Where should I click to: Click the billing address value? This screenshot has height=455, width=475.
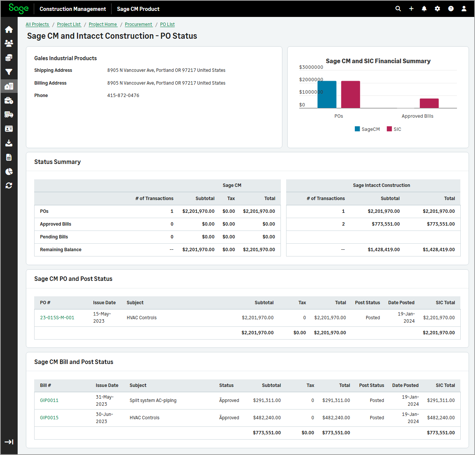166,83
